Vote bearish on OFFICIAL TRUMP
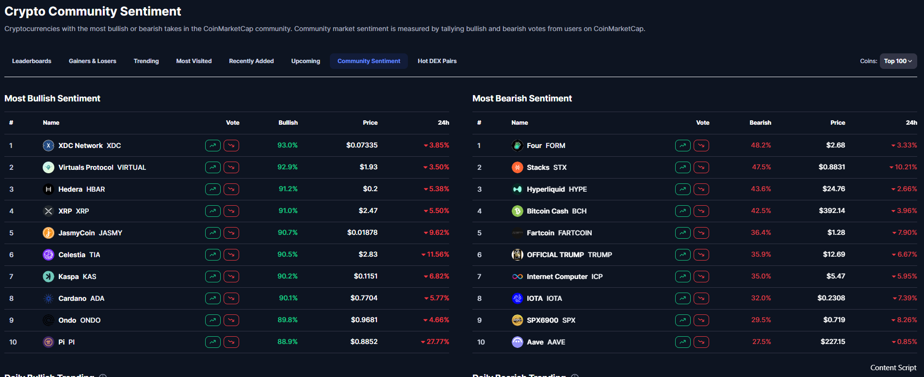Viewport: 924px width, 377px height. click(701, 255)
